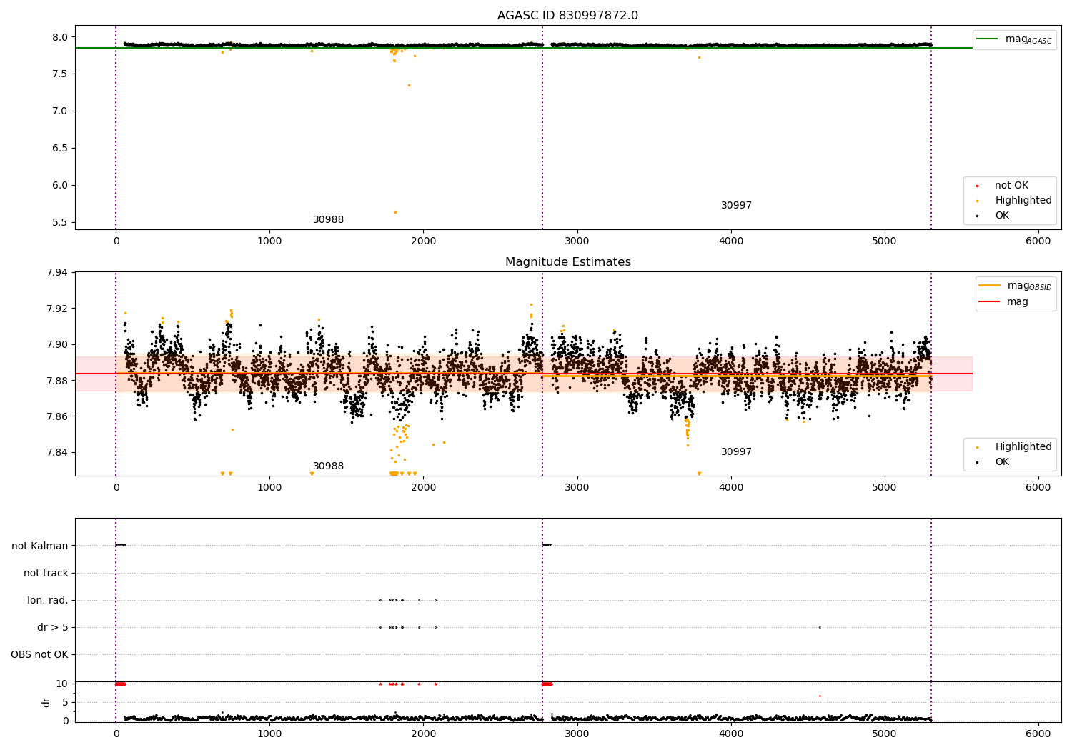Click the 30997 label in Magnitude Estimates plot

[x=736, y=451]
